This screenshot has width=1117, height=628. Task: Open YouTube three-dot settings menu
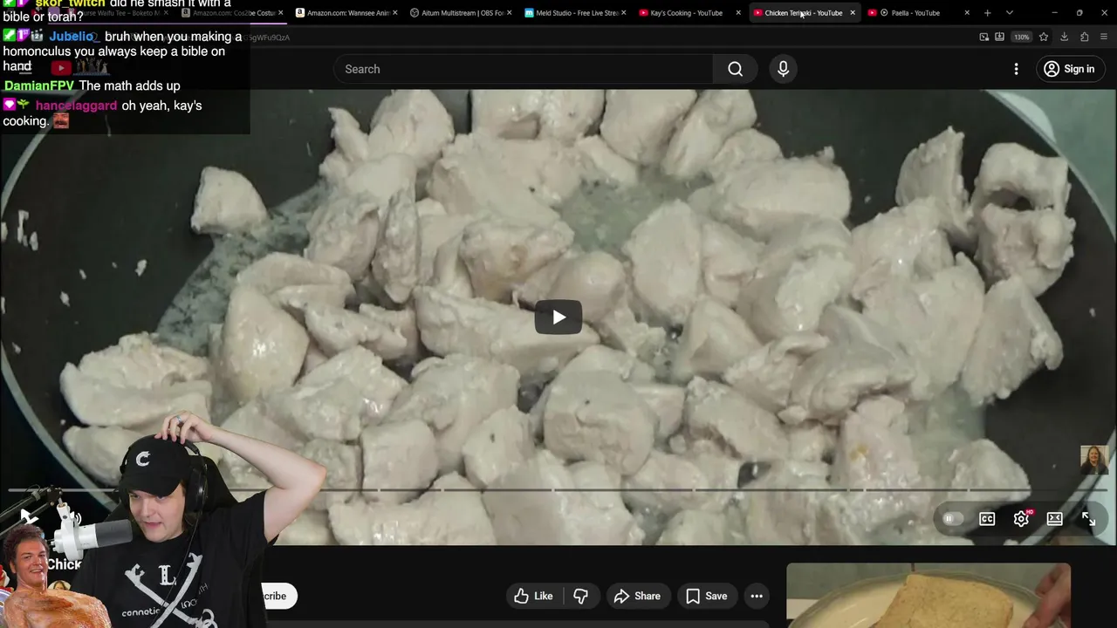[1016, 69]
